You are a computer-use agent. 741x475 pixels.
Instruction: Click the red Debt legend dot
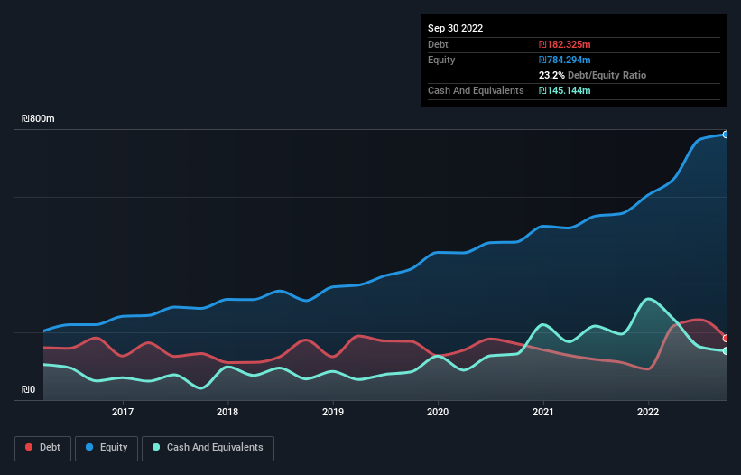29,447
